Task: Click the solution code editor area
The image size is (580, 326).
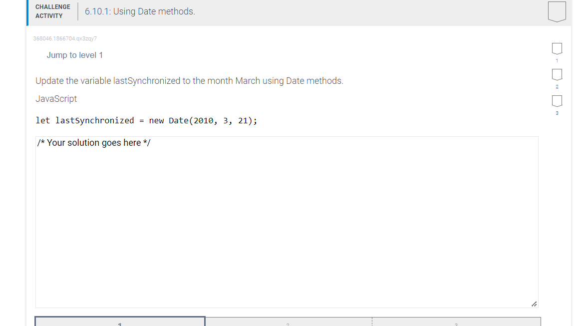Action: 287,220
